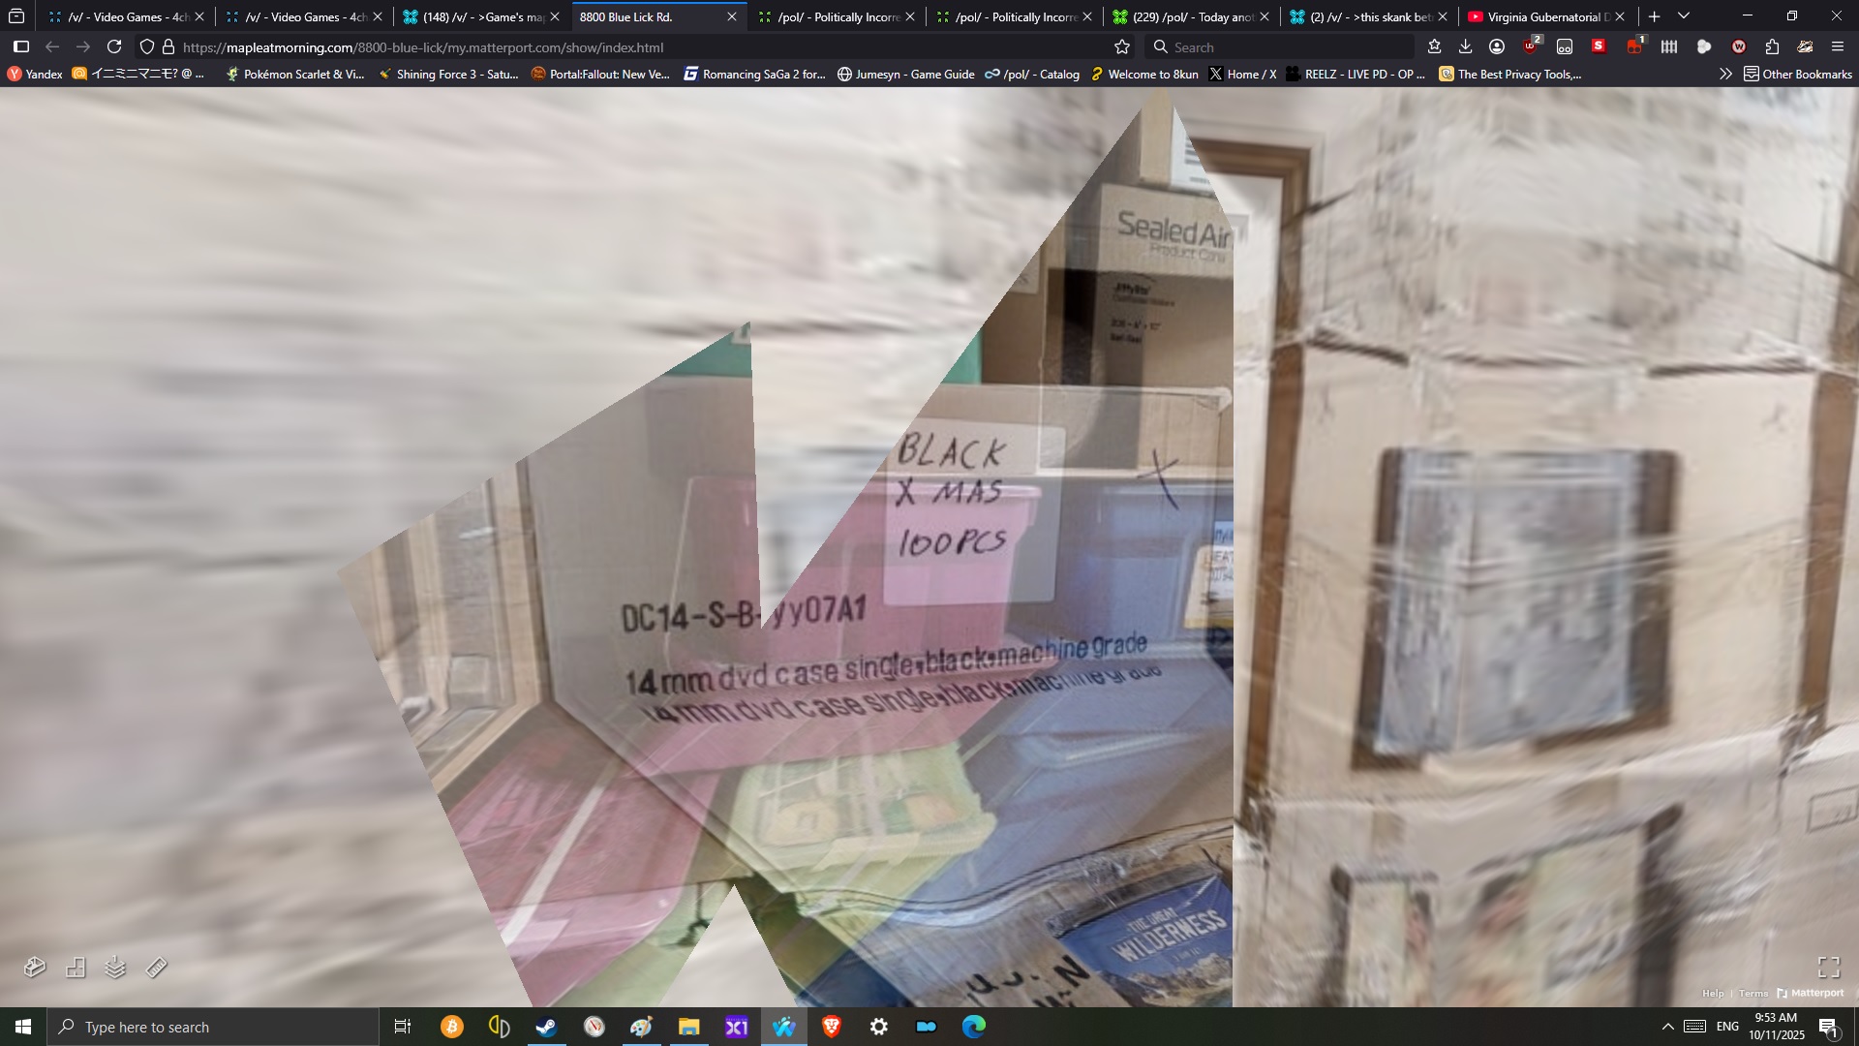Show more bookmarks overflow chevron
The image size is (1859, 1046).
point(1725,74)
